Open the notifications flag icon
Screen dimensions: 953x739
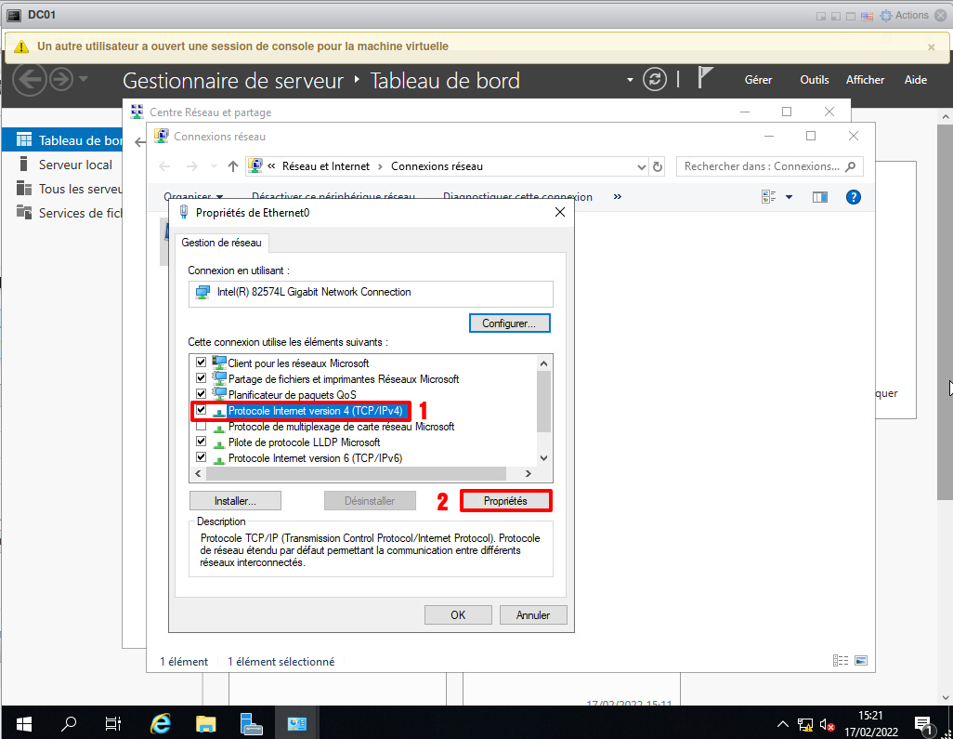click(x=706, y=79)
